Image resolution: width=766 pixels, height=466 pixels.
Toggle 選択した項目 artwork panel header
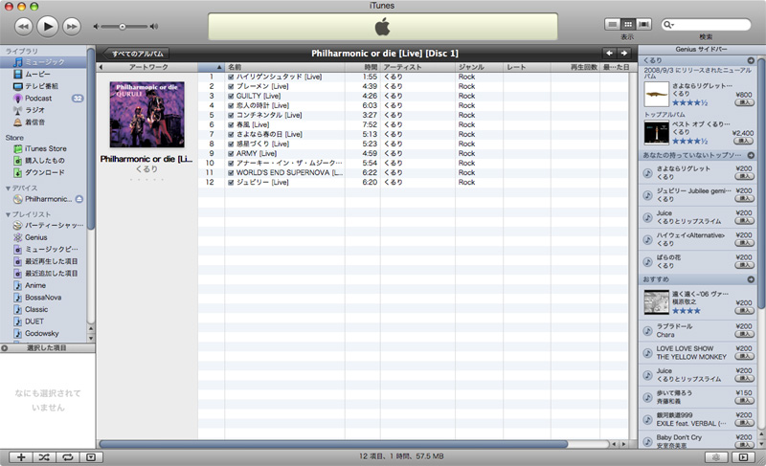pyautogui.click(x=47, y=348)
